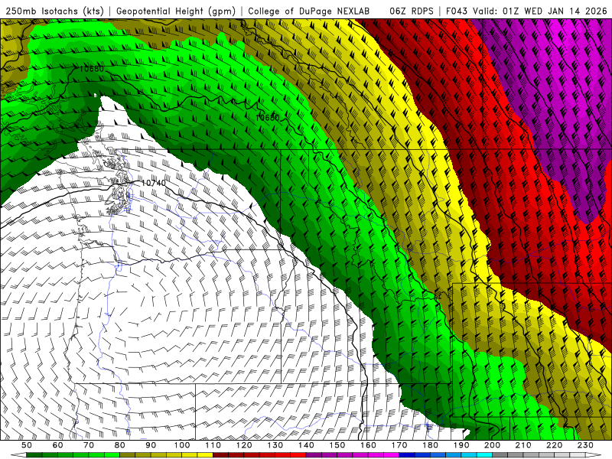Select the 100 knots scale label
The image size is (612, 459).
tap(182, 445)
